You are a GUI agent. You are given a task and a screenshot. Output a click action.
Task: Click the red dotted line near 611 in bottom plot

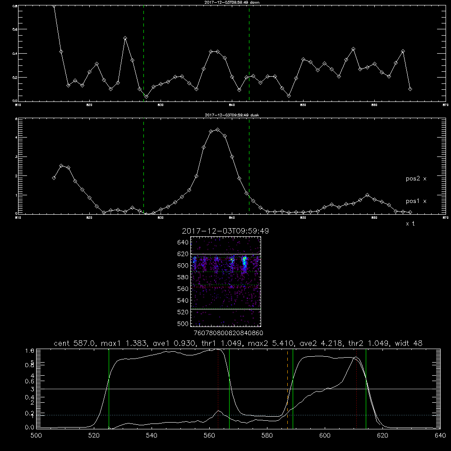point(356,389)
